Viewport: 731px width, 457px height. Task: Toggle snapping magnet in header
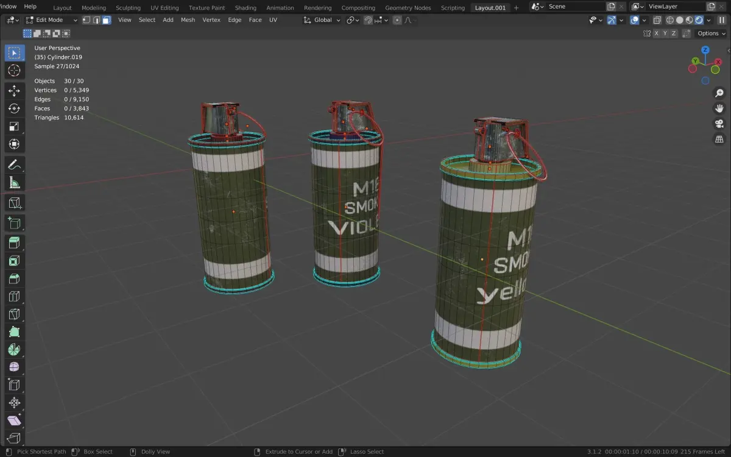368,20
